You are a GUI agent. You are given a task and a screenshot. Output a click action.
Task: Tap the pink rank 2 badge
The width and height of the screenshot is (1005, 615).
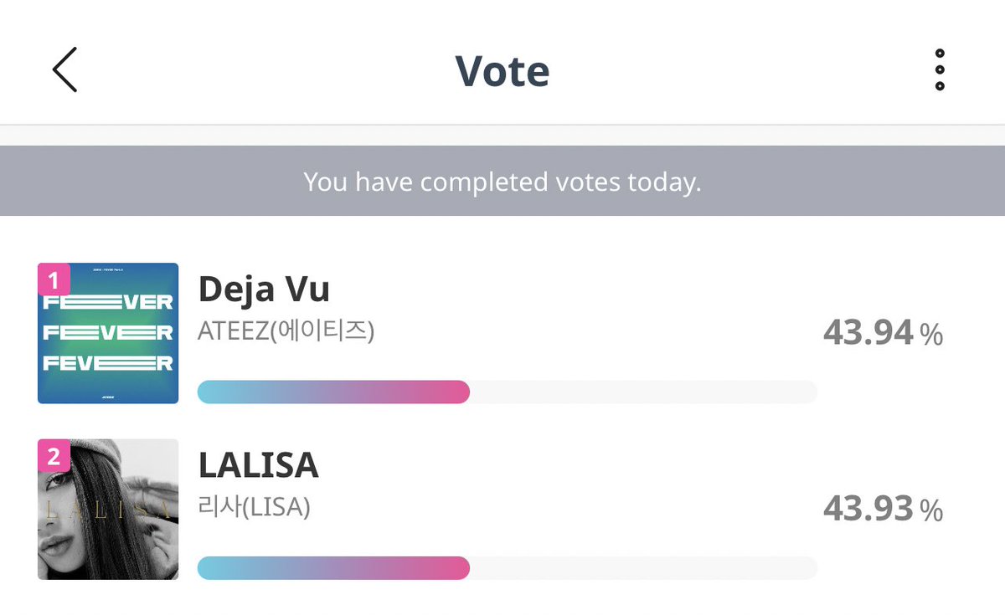click(54, 455)
